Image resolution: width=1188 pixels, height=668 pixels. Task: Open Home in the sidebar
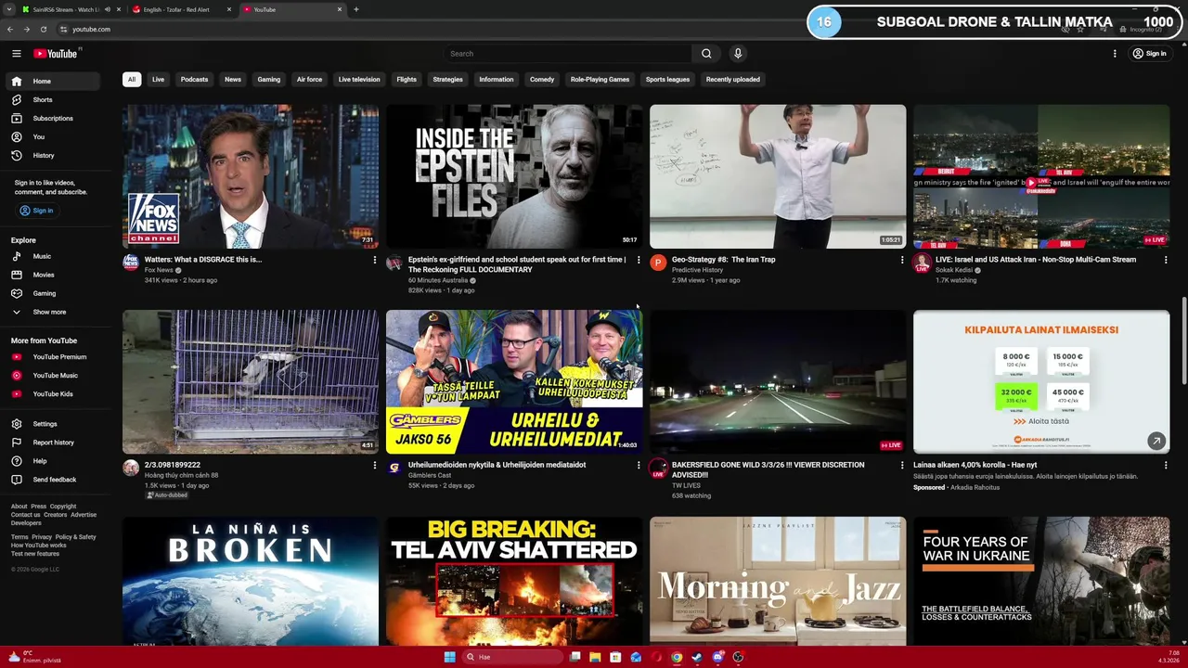52,81
